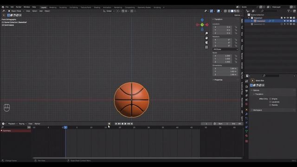Toggle perspective/orthographic grid gizmo
This screenshot has height=167, width=297.
coord(207,47)
